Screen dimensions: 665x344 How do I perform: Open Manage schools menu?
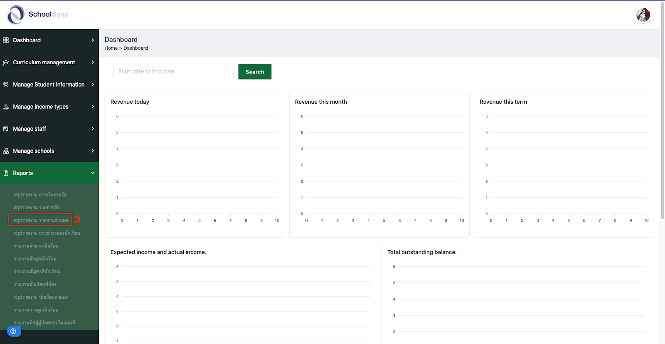[x=49, y=151]
